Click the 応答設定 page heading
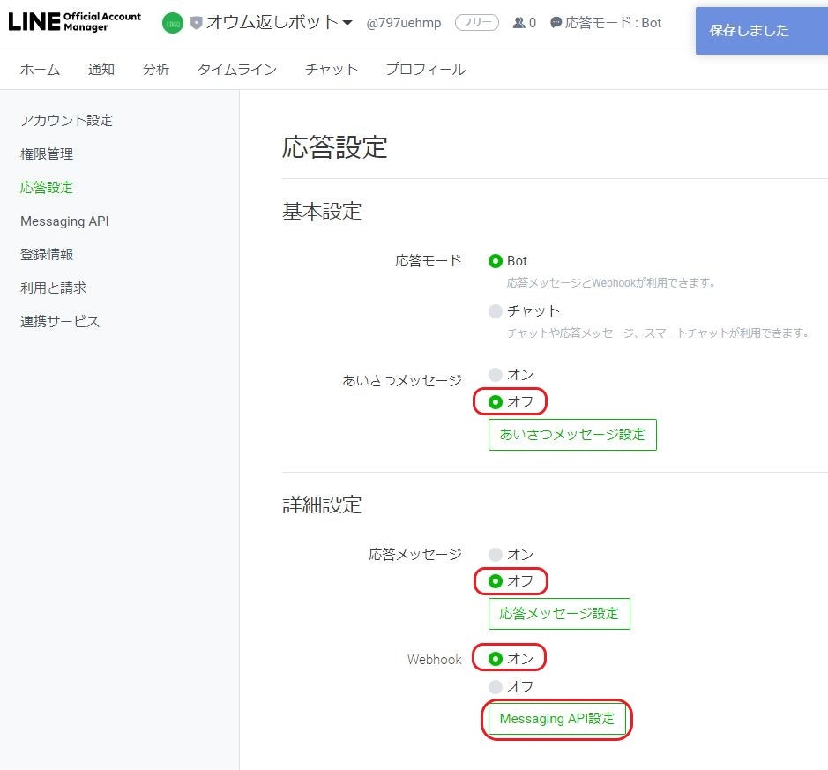 click(335, 146)
